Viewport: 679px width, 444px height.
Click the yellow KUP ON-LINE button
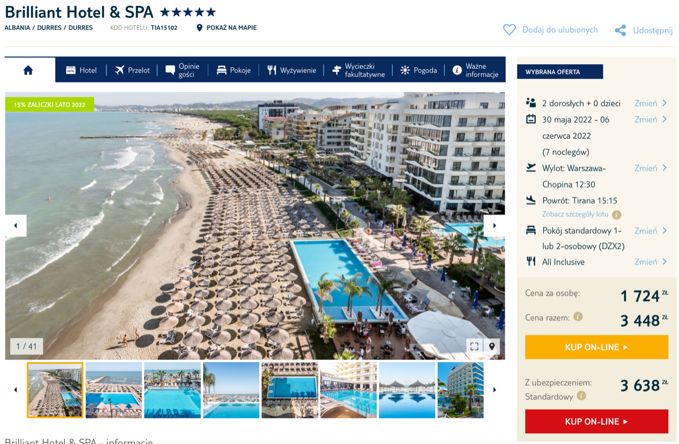coord(596,347)
